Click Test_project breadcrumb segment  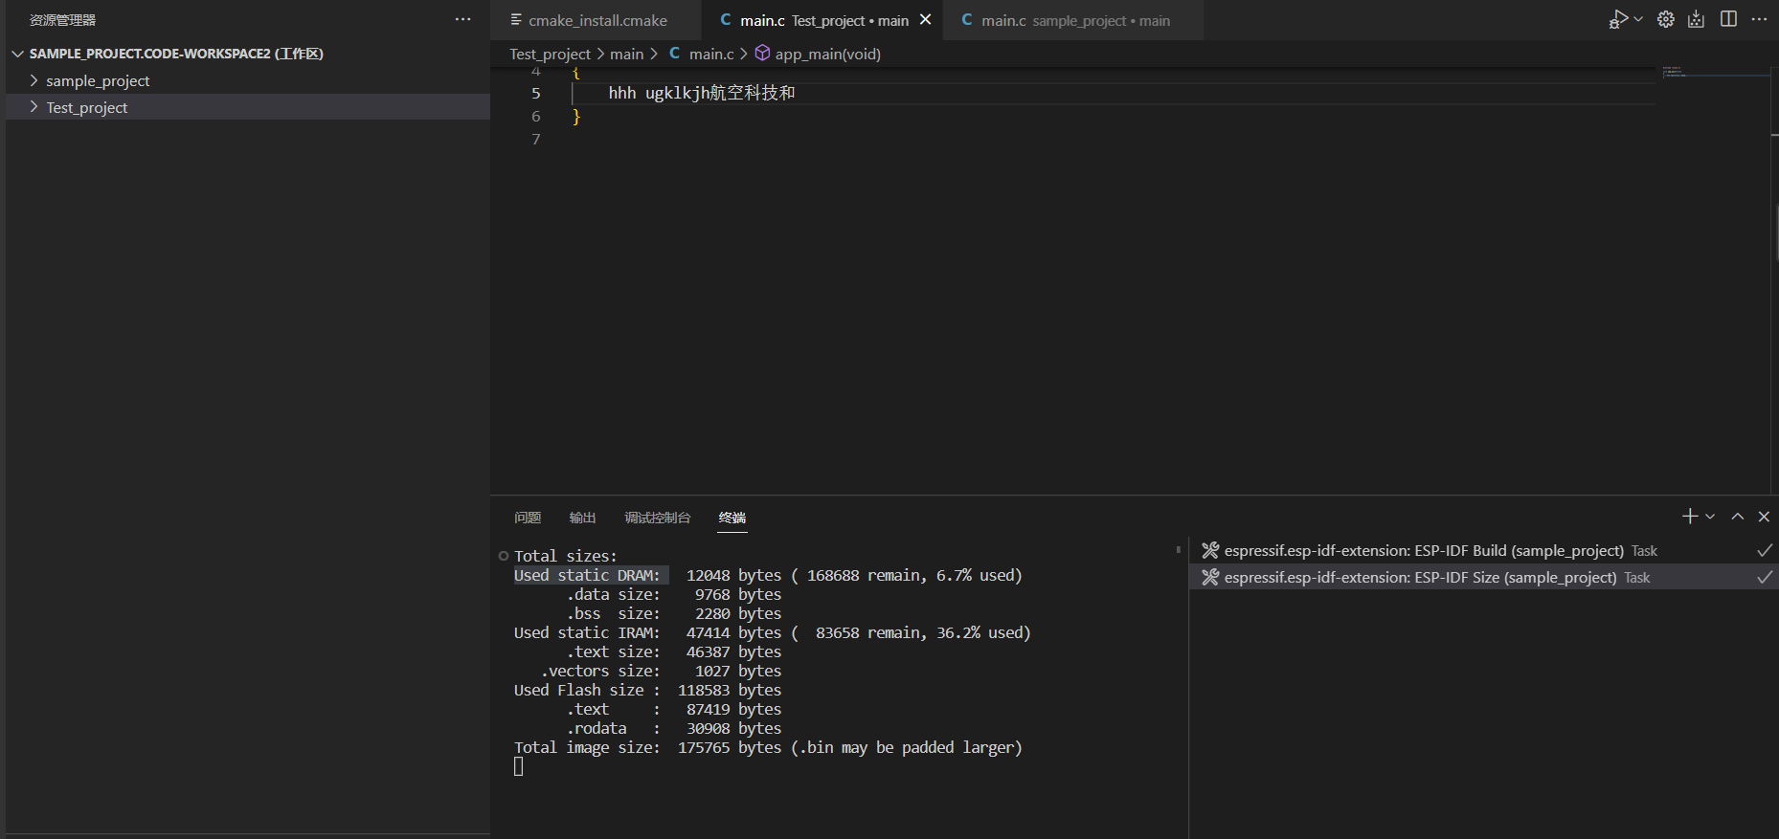[550, 54]
